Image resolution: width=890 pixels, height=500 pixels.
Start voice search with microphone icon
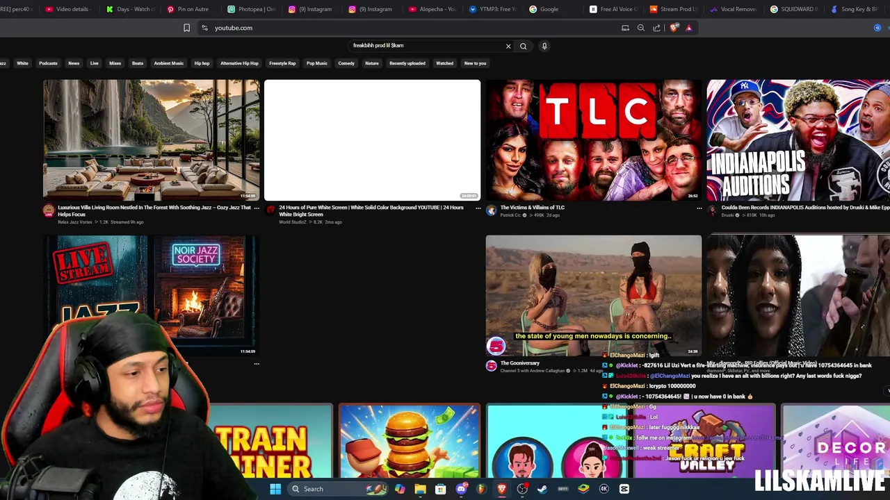[x=544, y=46]
